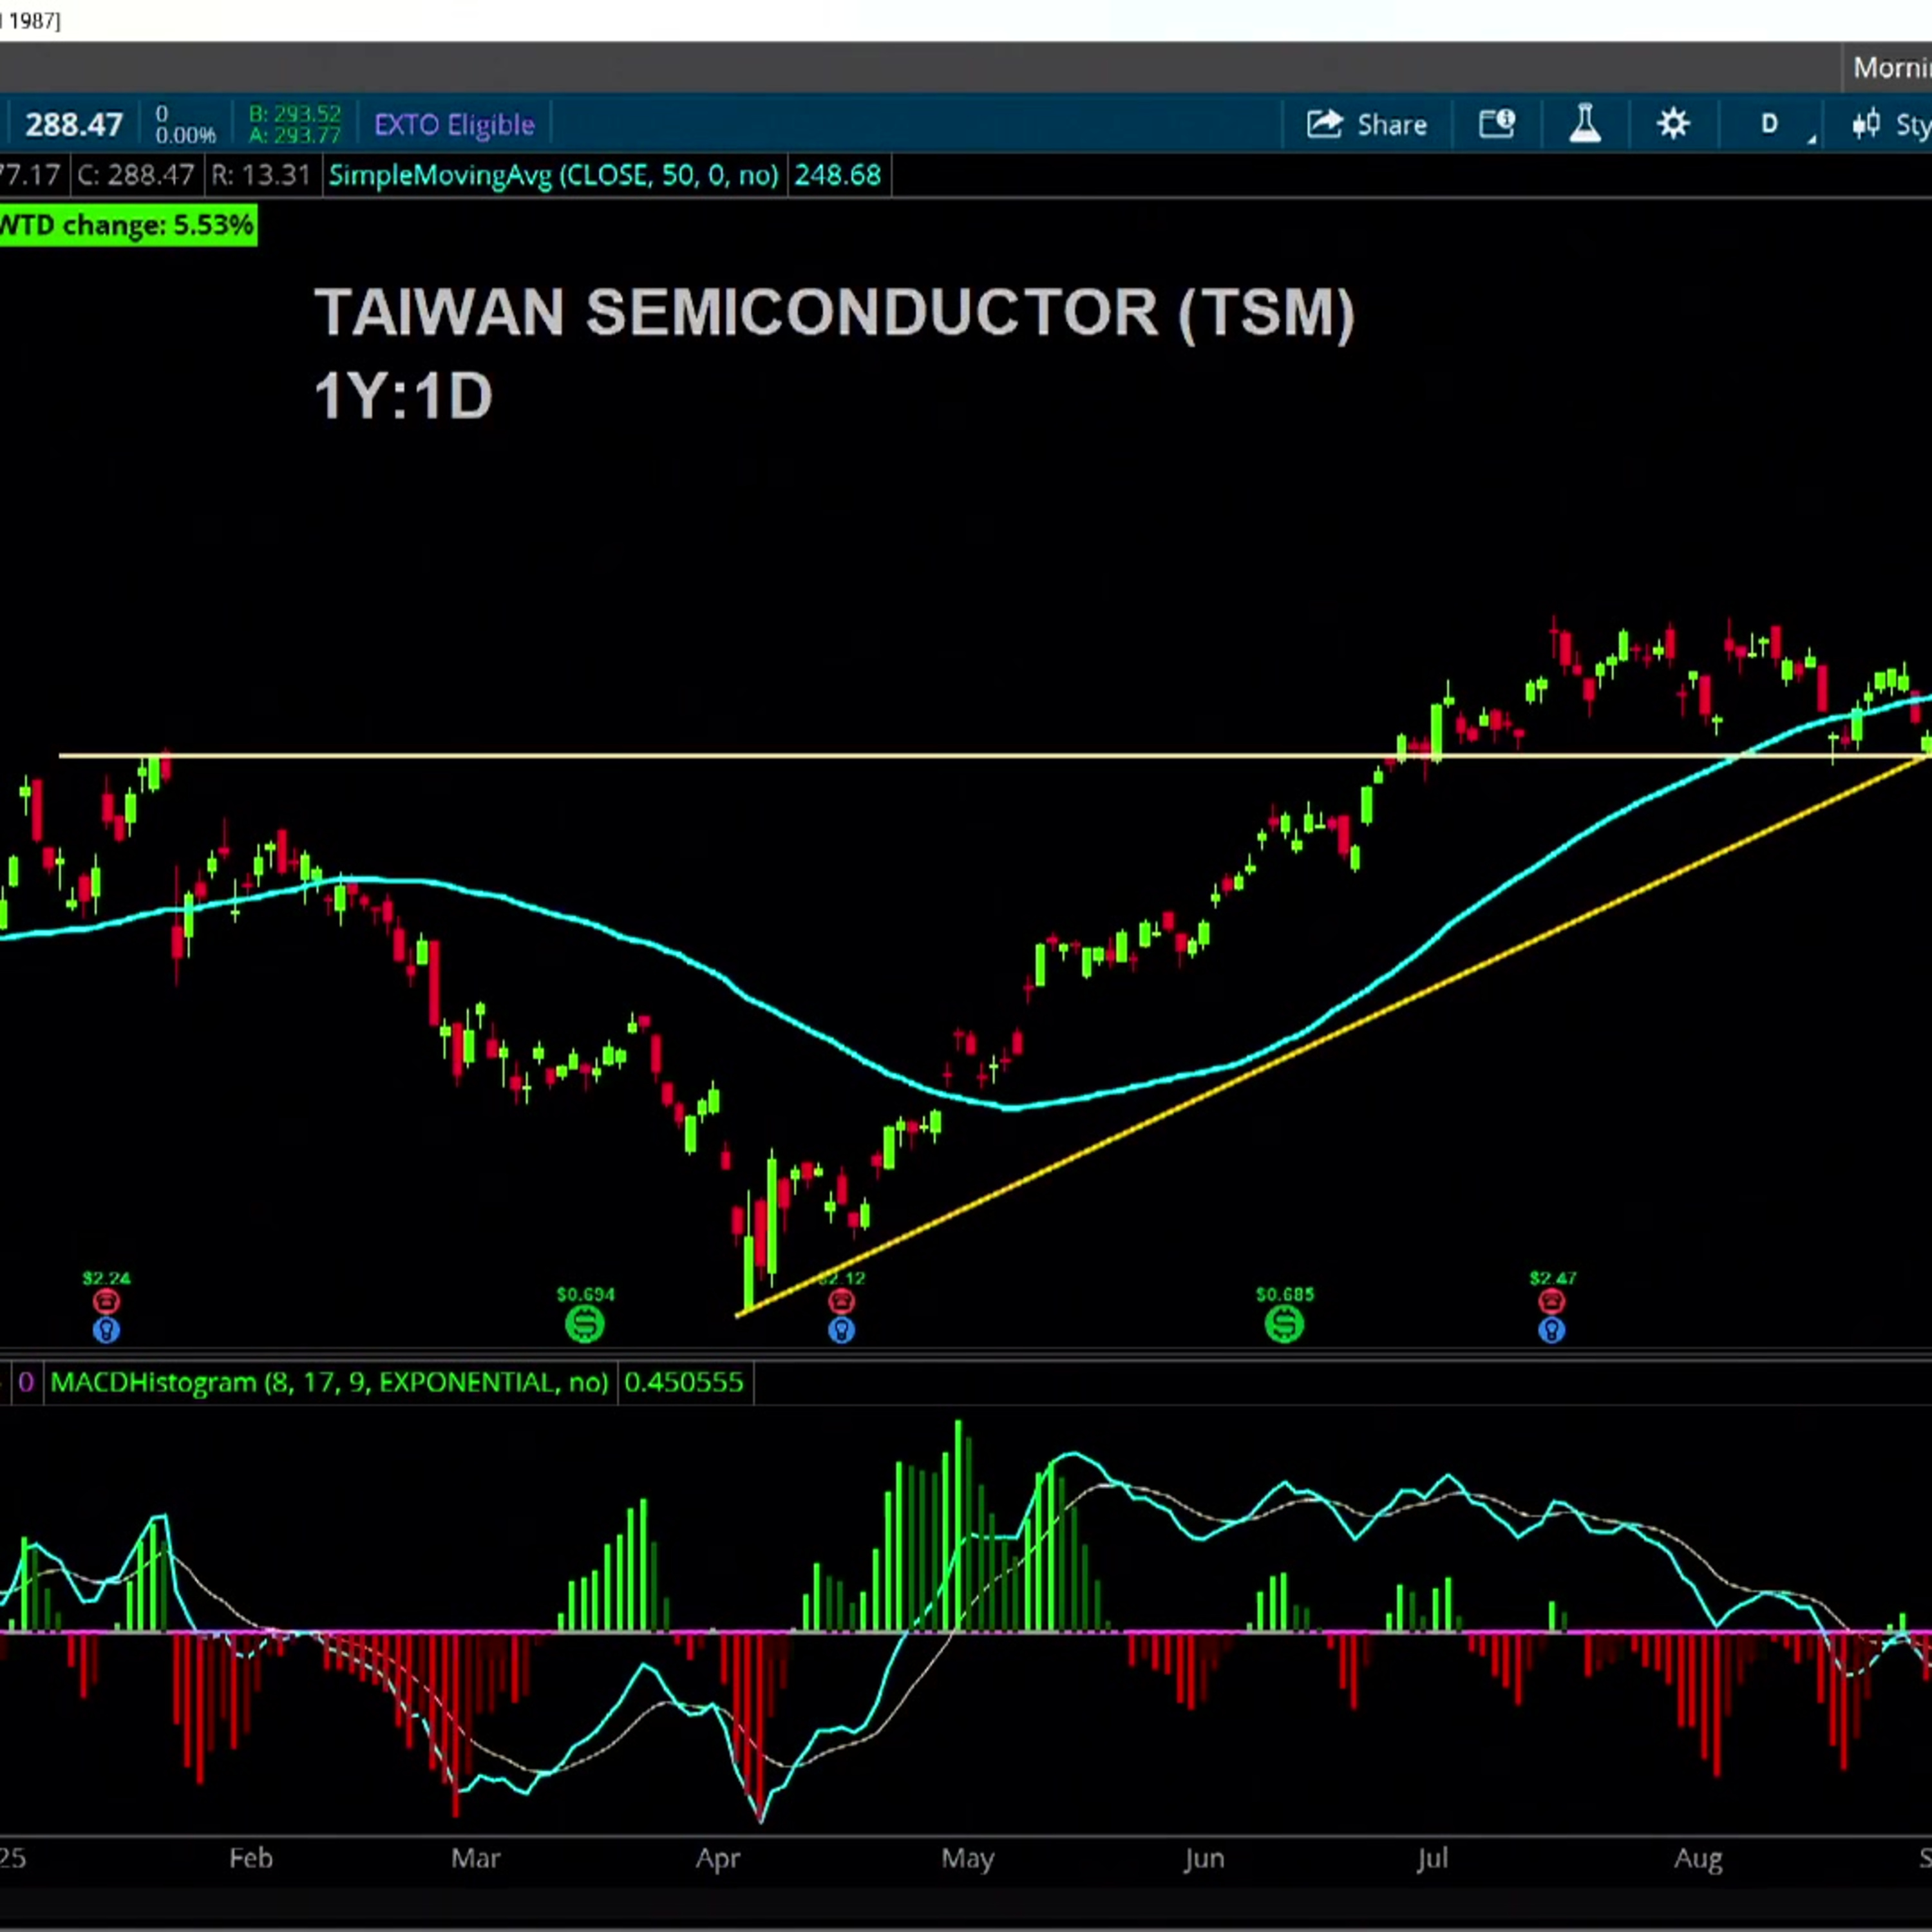Click the green WTD change: 5.53% label

127,225
